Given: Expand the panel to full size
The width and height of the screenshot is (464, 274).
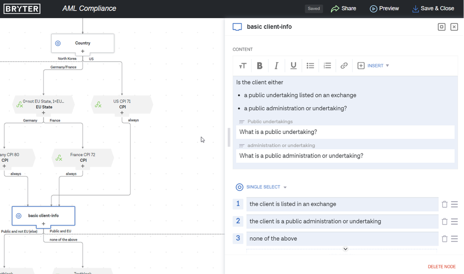Looking at the screenshot, I should point(442,27).
